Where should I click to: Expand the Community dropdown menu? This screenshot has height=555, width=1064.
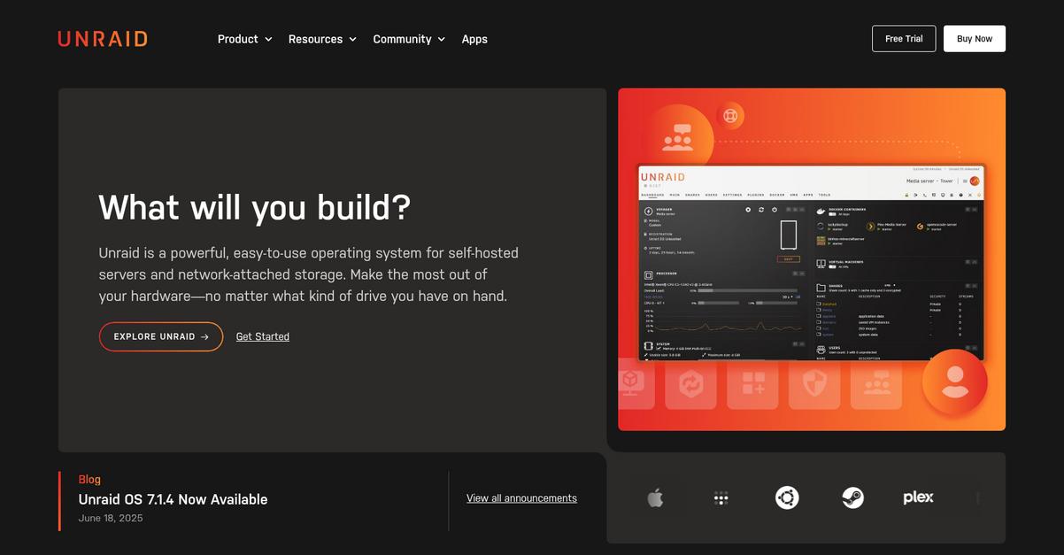click(409, 39)
